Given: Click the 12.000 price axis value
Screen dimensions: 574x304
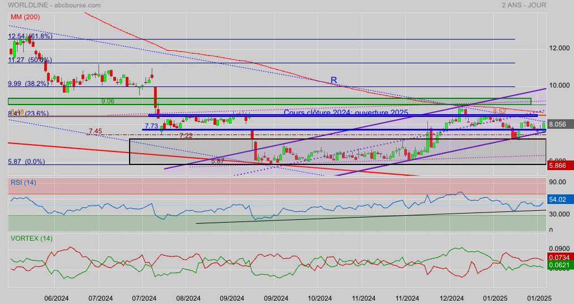Looking at the screenshot, I should click(559, 48).
